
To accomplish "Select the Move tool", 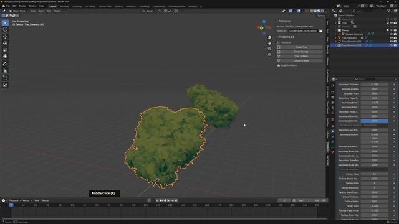I will tap(5, 37).
